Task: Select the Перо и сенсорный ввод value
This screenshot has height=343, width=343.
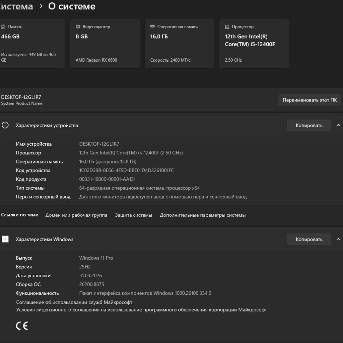Action: click(x=163, y=197)
